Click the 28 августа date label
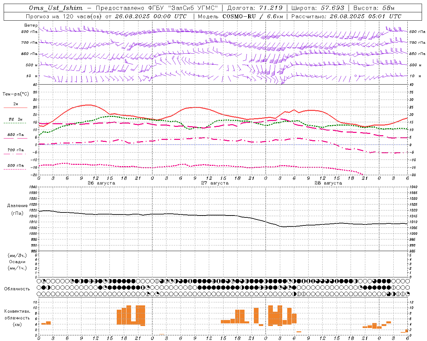The height and width of the screenshot is (341, 427). 328,183
